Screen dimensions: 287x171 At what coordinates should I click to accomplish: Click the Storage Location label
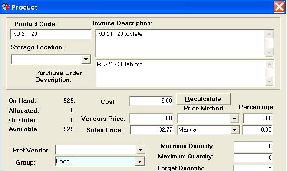click(37, 48)
